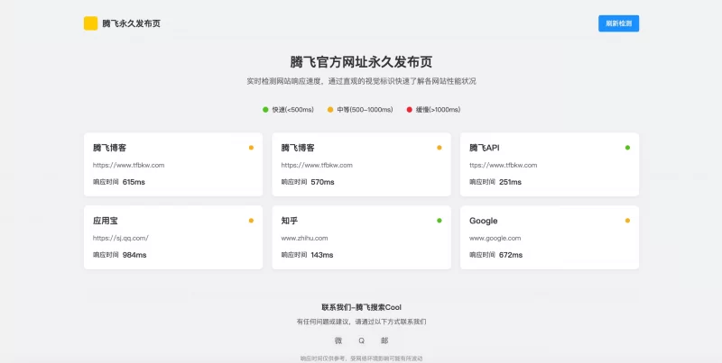The height and width of the screenshot is (363, 722).
Task: Click status dot on the 615ms 腾飞博客 card
Action: pos(251,148)
